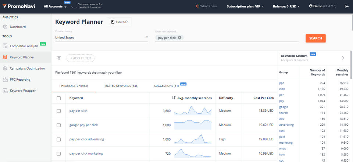Click the Keyword Wrapper sidebar icon
This screenshot has width=353, height=162.
(x=5, y=91)
